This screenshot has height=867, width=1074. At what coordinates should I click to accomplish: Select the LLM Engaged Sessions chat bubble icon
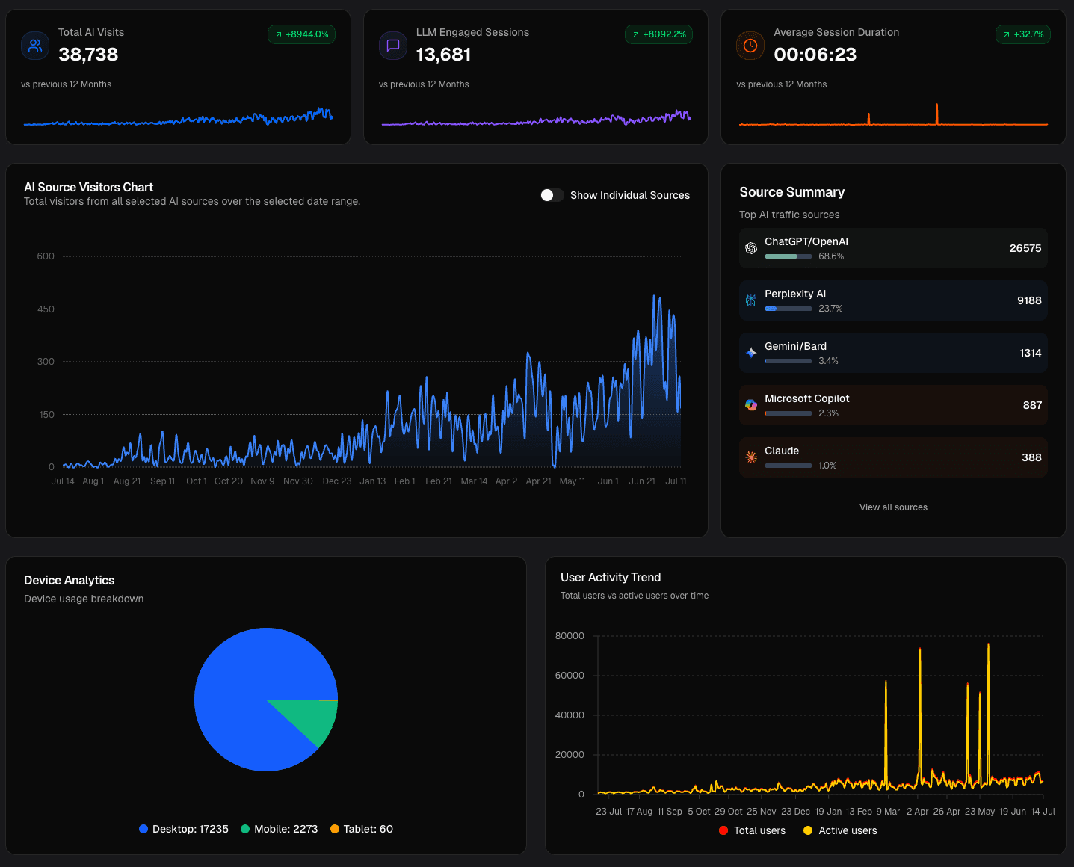[392, 46]
